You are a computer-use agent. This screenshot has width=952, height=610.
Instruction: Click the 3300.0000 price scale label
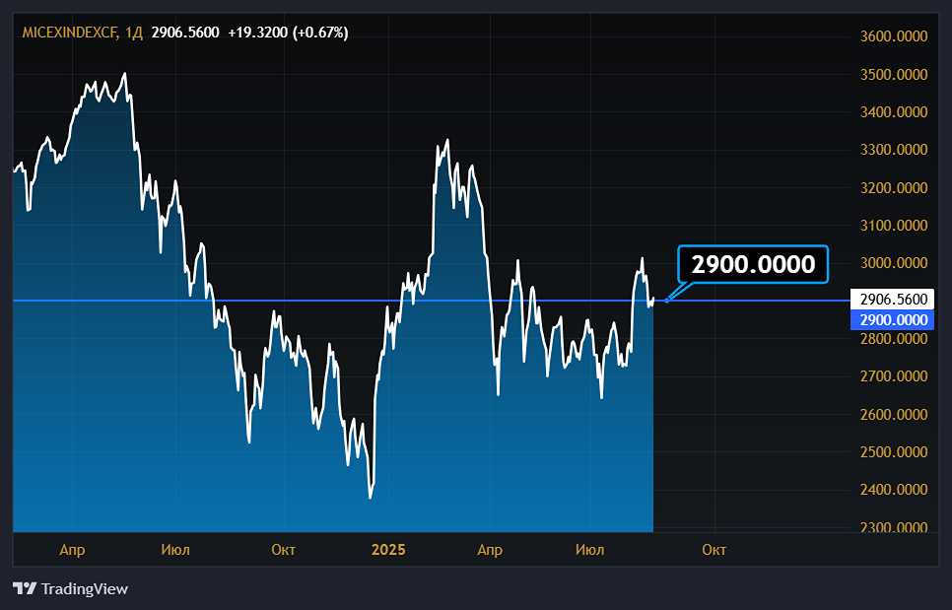[894, 150]
